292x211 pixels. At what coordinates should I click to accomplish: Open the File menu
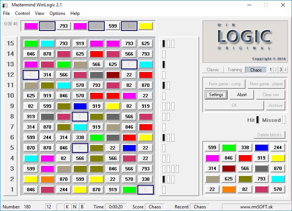pos(6,13)
